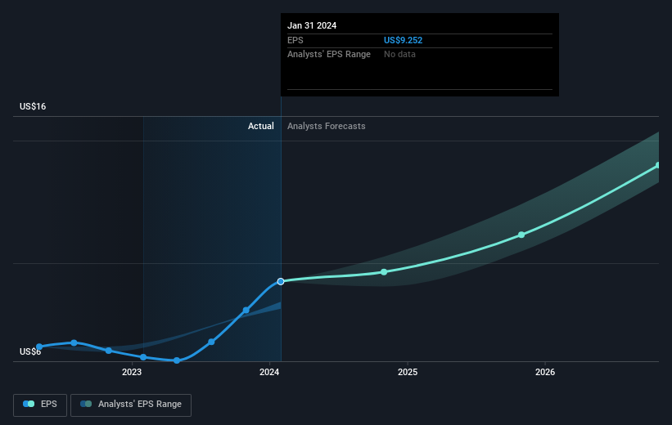Click the Jan 31 2024 highlighted EPS data point

pos(281,281)
